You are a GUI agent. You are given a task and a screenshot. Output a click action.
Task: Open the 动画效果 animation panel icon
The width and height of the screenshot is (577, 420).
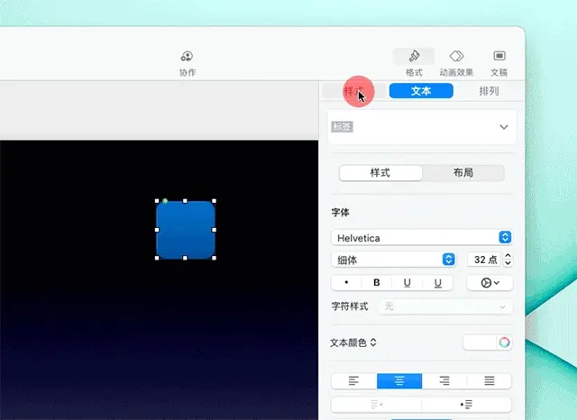point(456,56)
